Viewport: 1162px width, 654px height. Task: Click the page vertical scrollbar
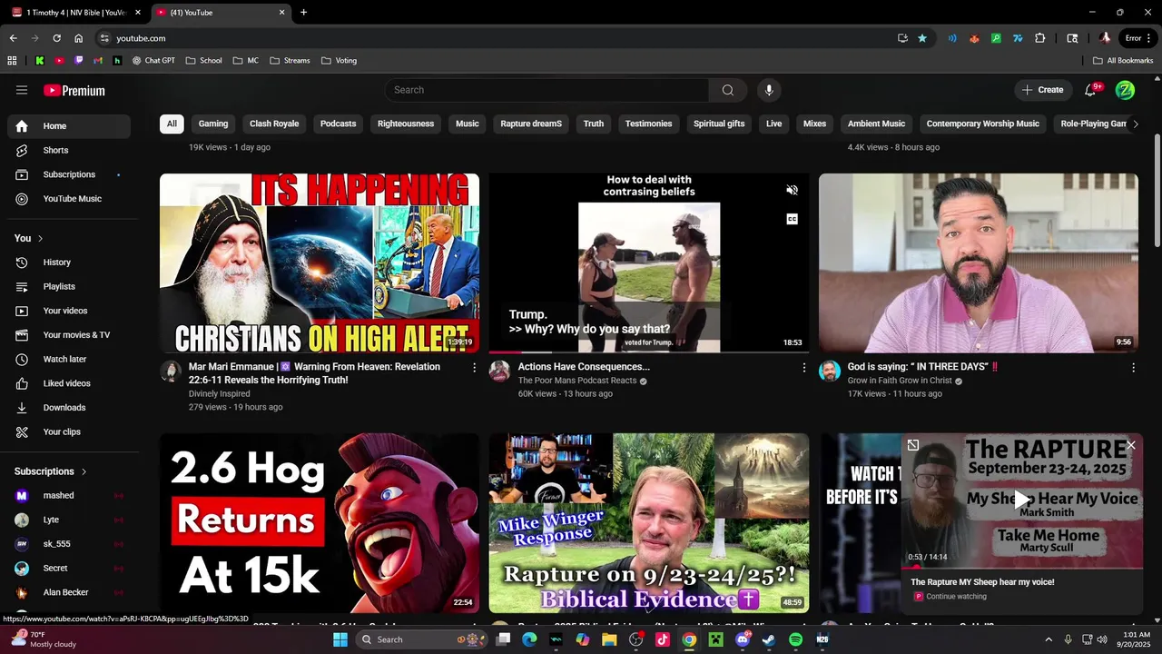tap(1157, 191)
